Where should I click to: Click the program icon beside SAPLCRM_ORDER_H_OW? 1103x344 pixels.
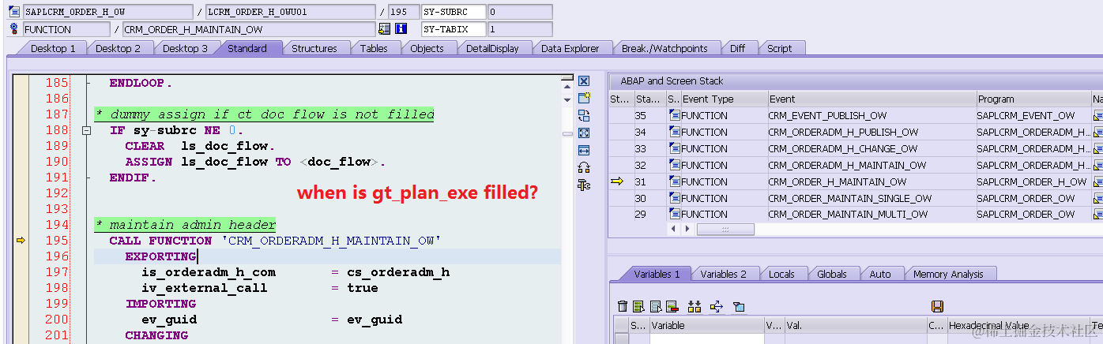coord(13,12)
